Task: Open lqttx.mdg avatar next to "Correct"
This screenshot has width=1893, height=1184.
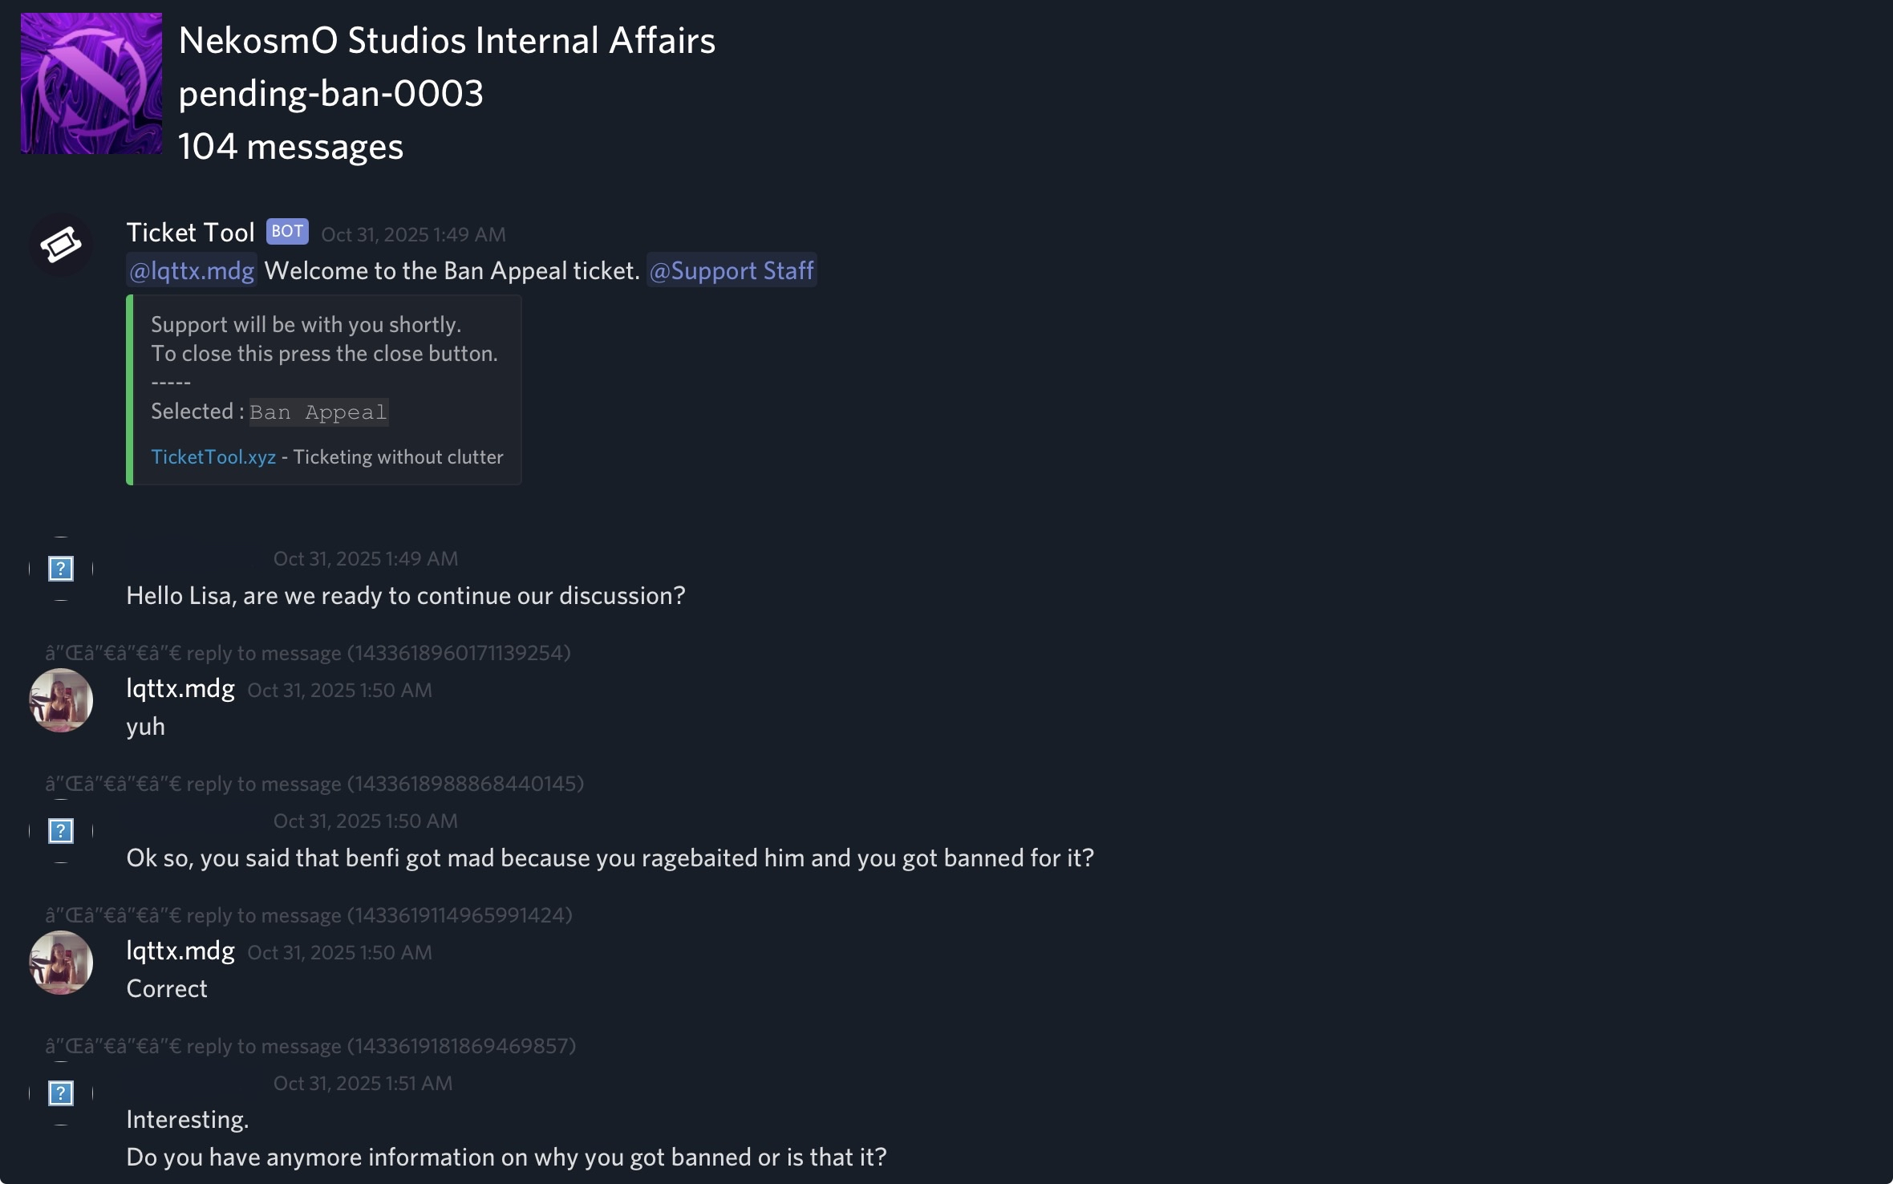Action: pyautogui.click(x=61, y=963)
